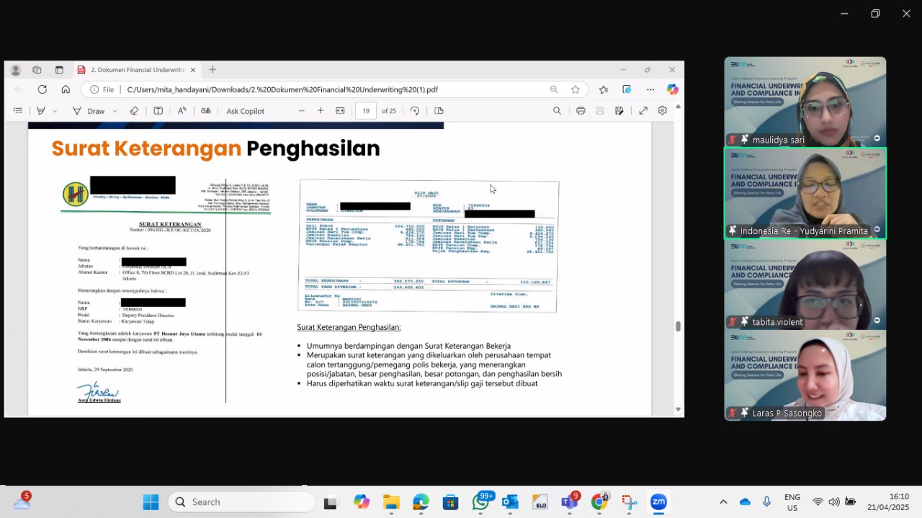Open Google Chrome from taskbar
The image size is (922, 518).
coord(599,502)
